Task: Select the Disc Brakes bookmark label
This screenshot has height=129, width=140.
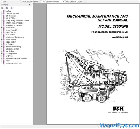Action: (x=9, y=51)
